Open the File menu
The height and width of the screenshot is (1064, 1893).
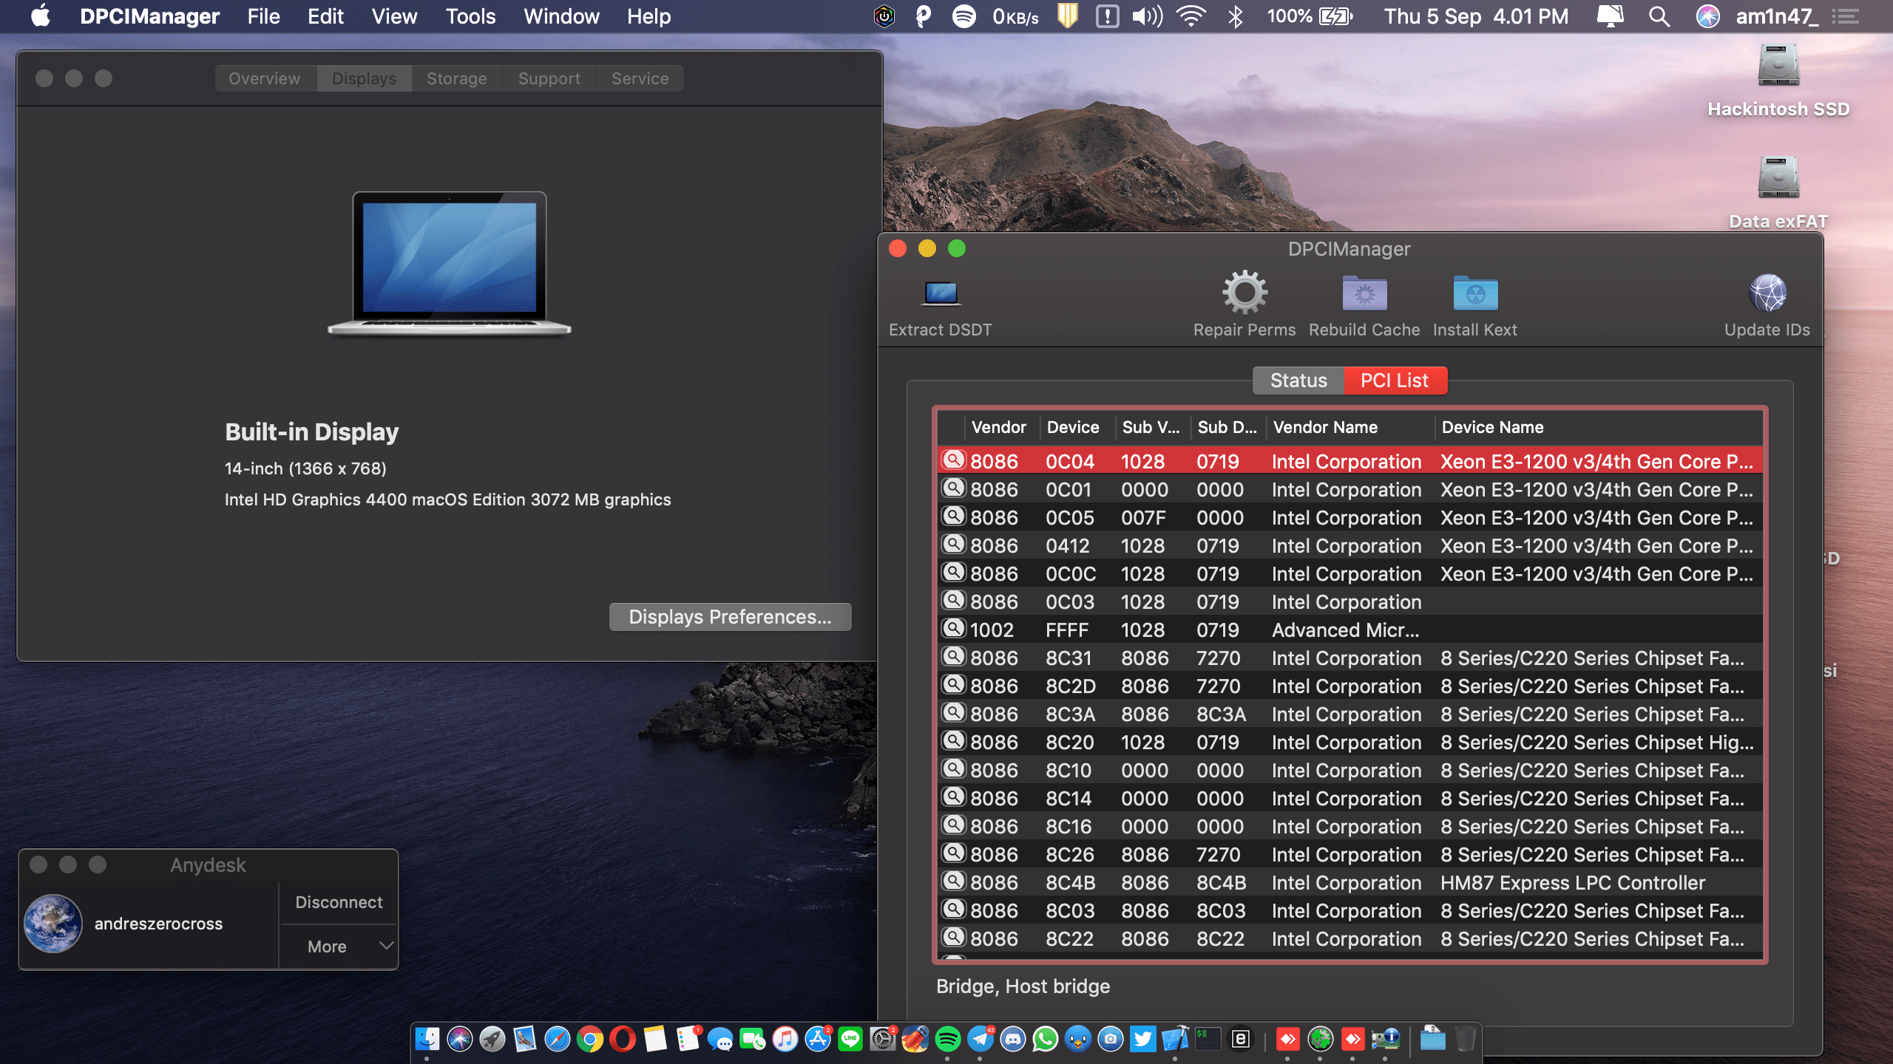(263, 16)
